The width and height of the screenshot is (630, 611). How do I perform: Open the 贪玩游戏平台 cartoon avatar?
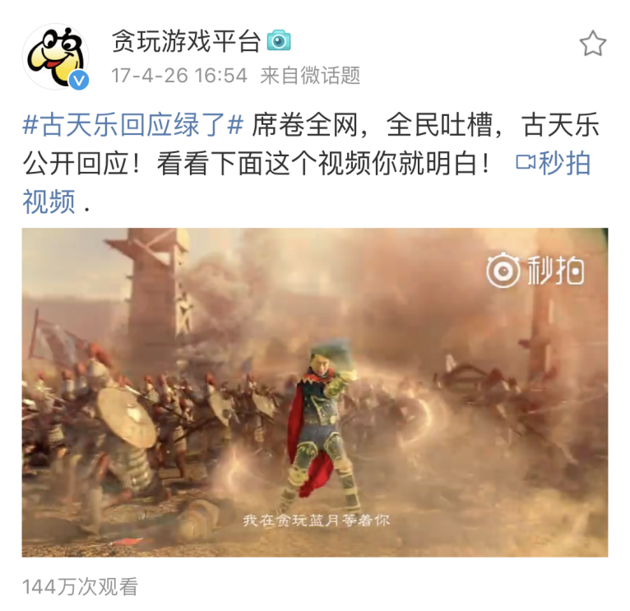[55, 56]
